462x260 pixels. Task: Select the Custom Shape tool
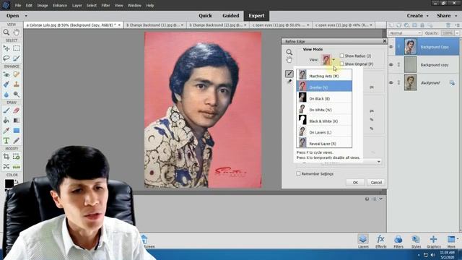tap(17, 130)
